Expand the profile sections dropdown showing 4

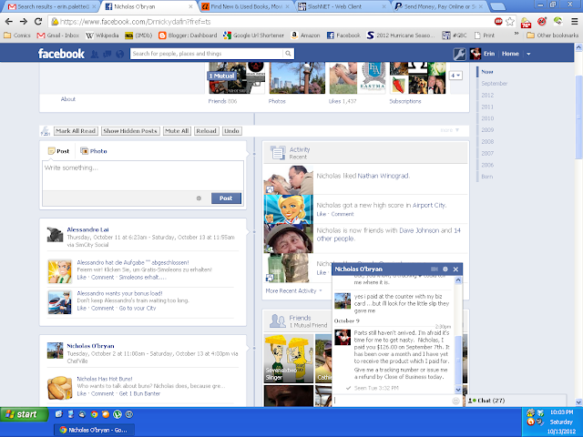455,76
